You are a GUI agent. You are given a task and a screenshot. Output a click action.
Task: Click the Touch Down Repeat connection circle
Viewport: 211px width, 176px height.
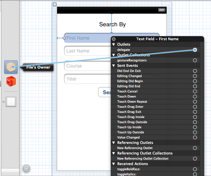[195, 102]
